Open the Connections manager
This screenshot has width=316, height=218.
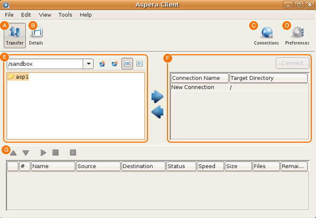pyautogui.click(x=266, y=36)
